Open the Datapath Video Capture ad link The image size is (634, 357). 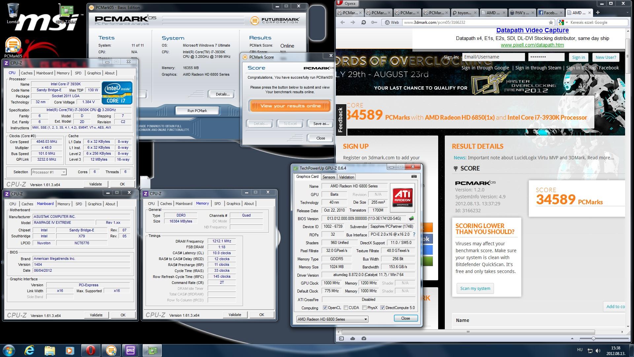click(x=532, y=30)
